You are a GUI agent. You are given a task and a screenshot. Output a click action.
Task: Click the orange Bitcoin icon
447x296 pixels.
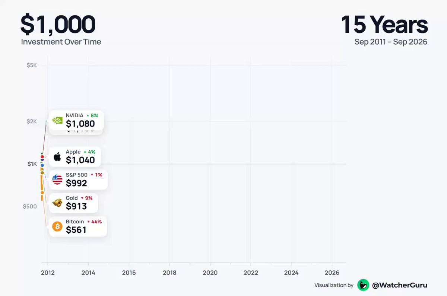tap(57, 226)
